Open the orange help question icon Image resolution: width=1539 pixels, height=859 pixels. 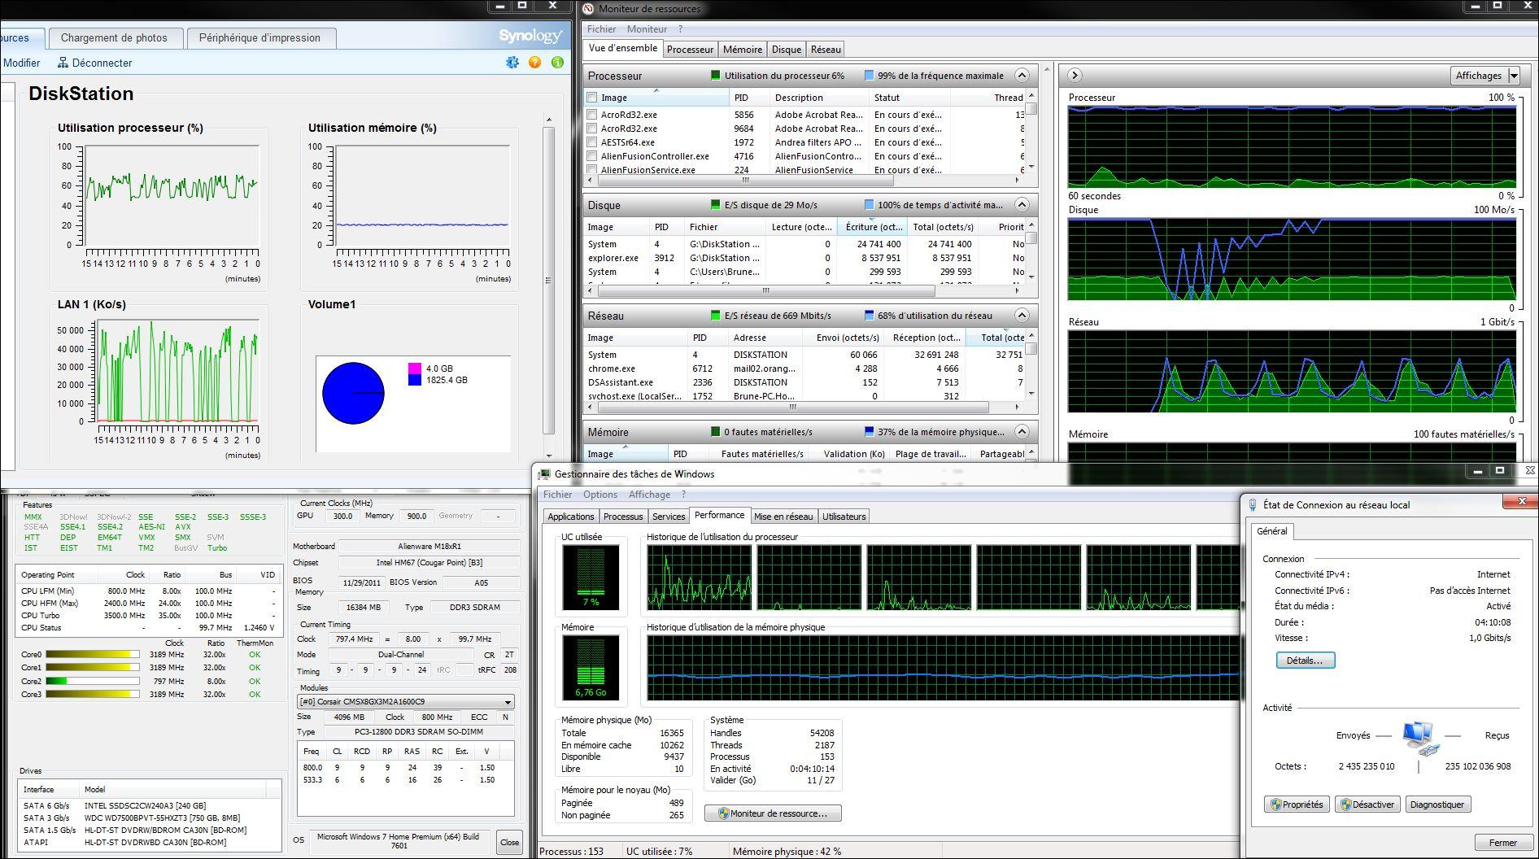click(x=534, y=62)
